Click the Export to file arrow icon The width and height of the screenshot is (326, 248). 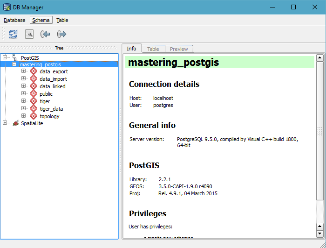tap(61, 34)
